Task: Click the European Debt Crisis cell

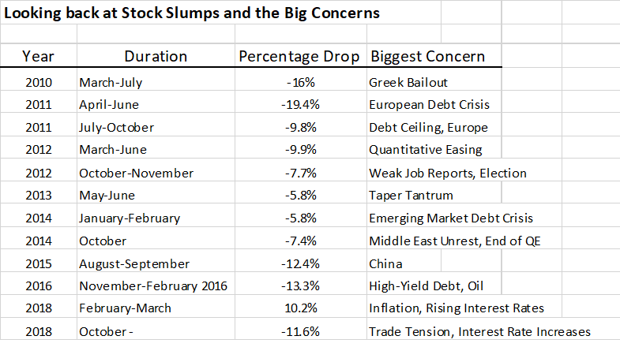Action: (429, 104)
